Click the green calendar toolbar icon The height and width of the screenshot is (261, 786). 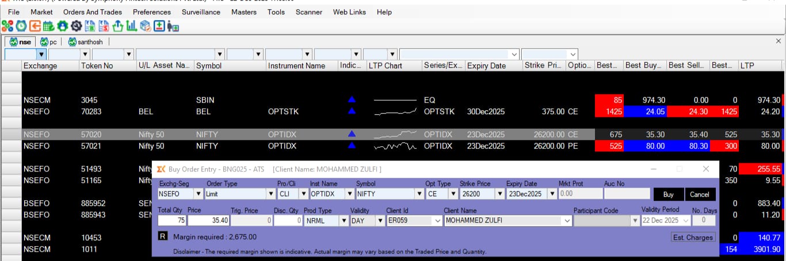click(48, 26)
